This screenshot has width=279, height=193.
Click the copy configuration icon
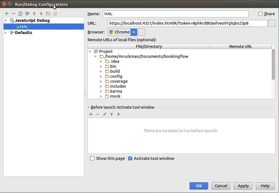point(20,14)
